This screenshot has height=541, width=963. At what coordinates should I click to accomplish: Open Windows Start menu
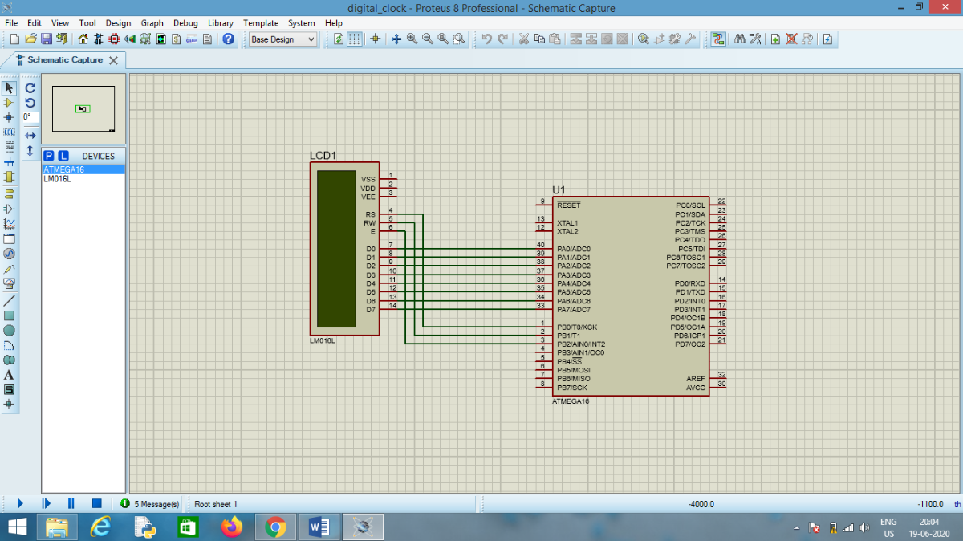16,527
